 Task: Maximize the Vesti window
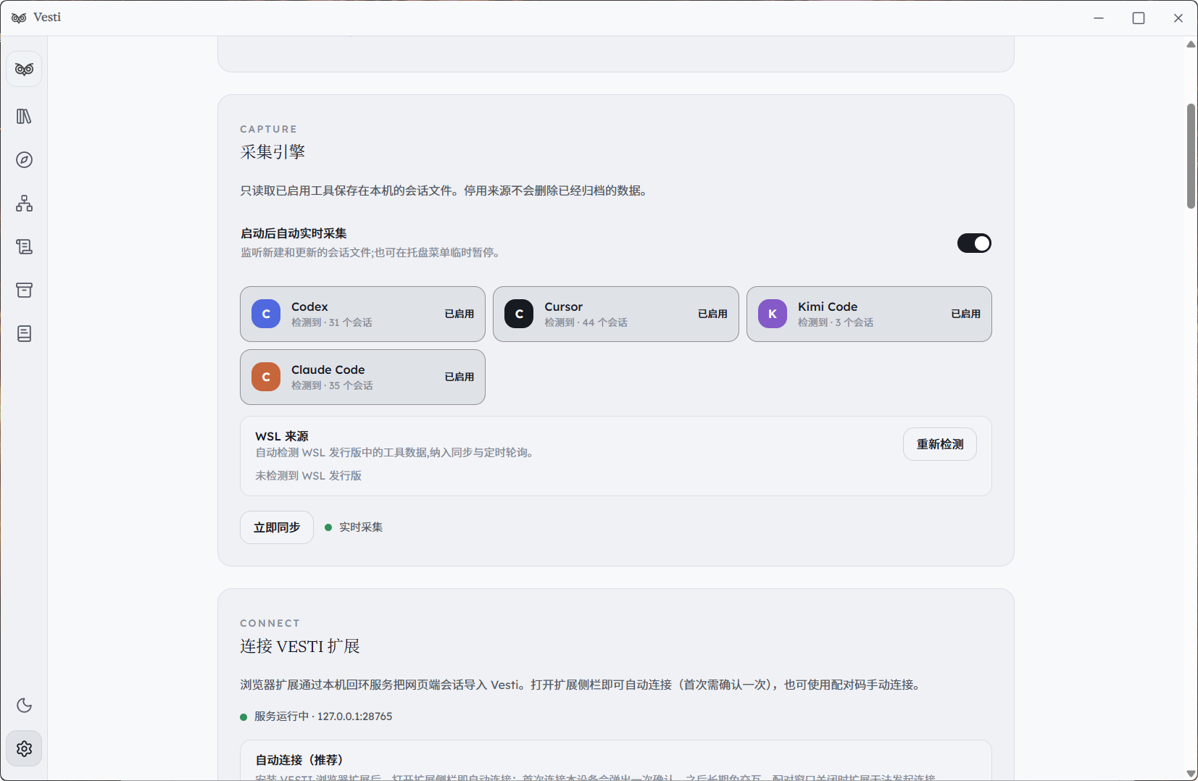click(1139, 18)
